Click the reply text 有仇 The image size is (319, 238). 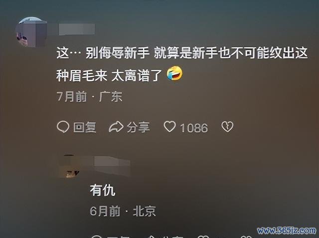coord(103,191)
